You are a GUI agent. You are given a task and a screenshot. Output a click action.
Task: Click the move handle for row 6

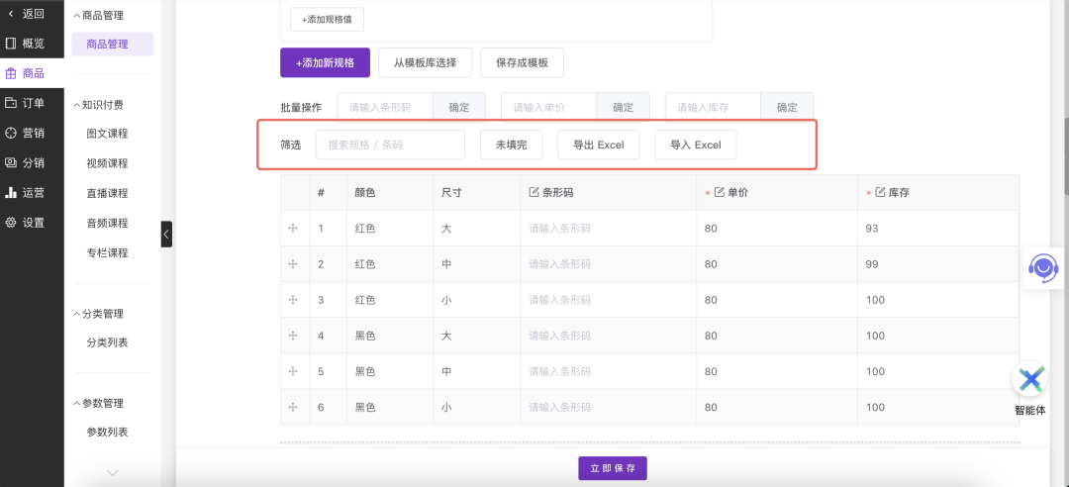pos(293,407)
